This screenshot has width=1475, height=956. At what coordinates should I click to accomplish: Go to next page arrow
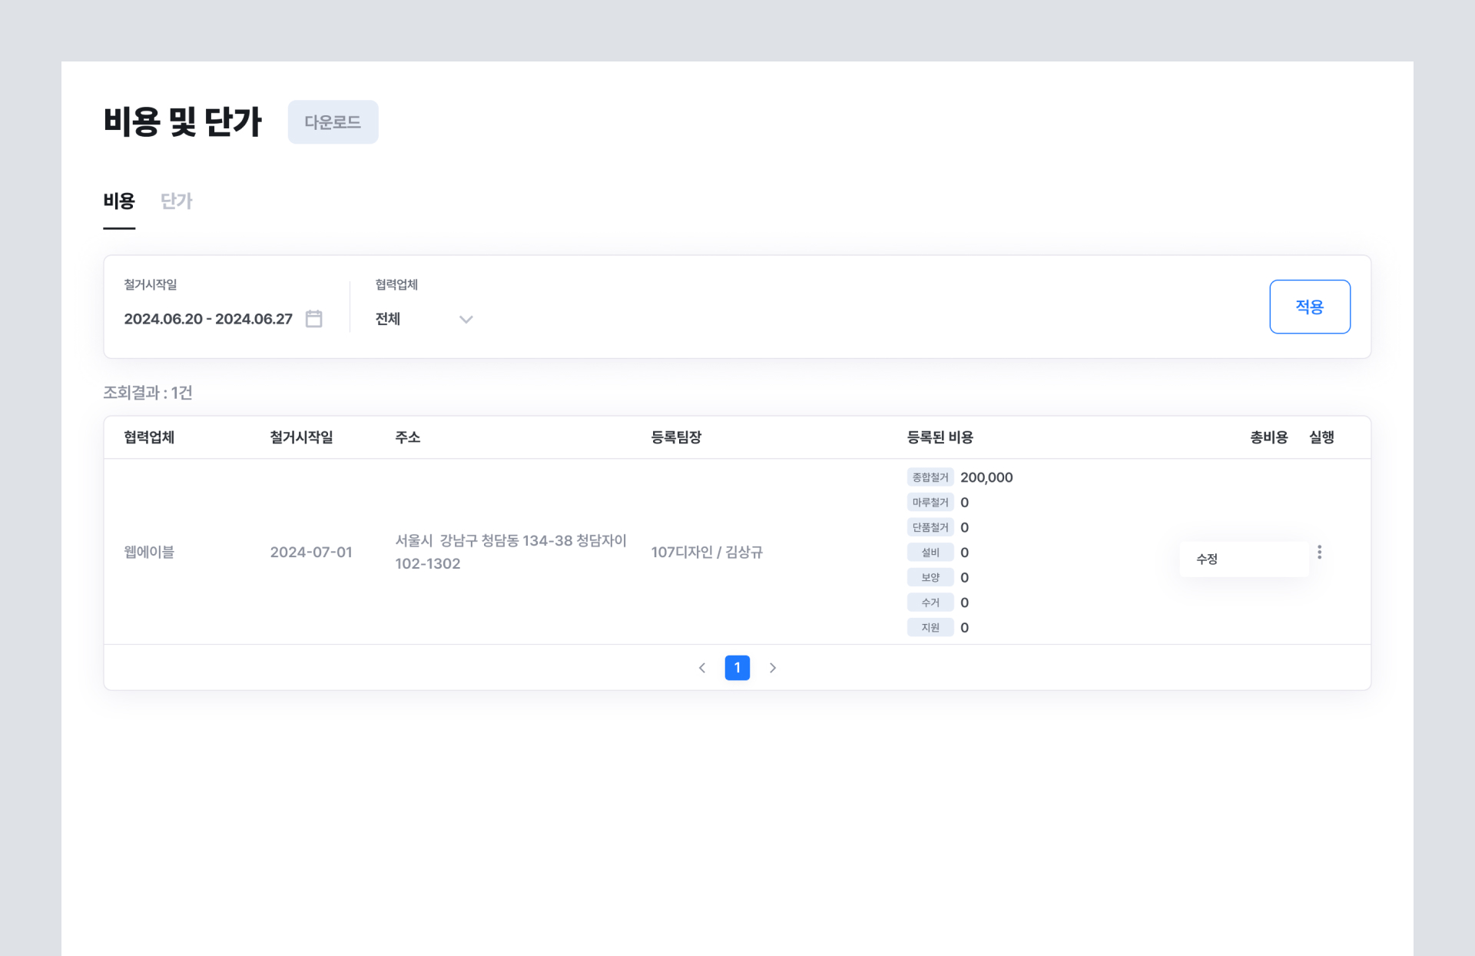[x=773, y=668]
